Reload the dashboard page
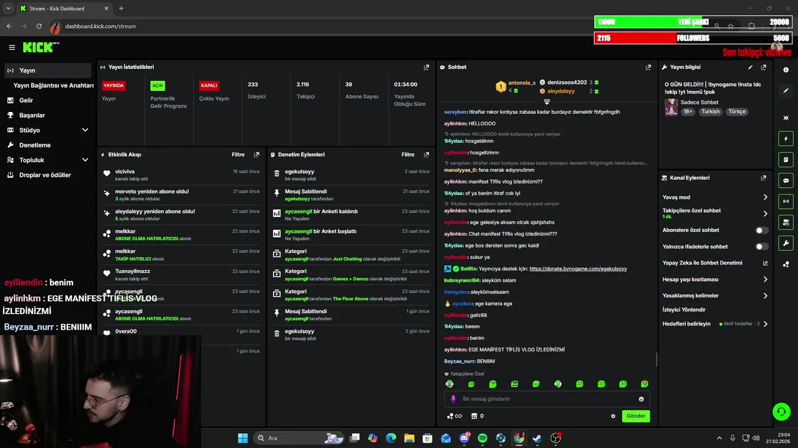This screenshot has height=448, width=798. [x=39, y=26]
